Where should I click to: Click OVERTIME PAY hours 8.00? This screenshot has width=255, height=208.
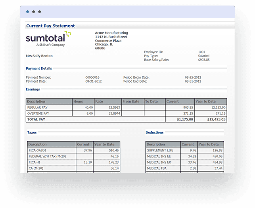point(90,113)
